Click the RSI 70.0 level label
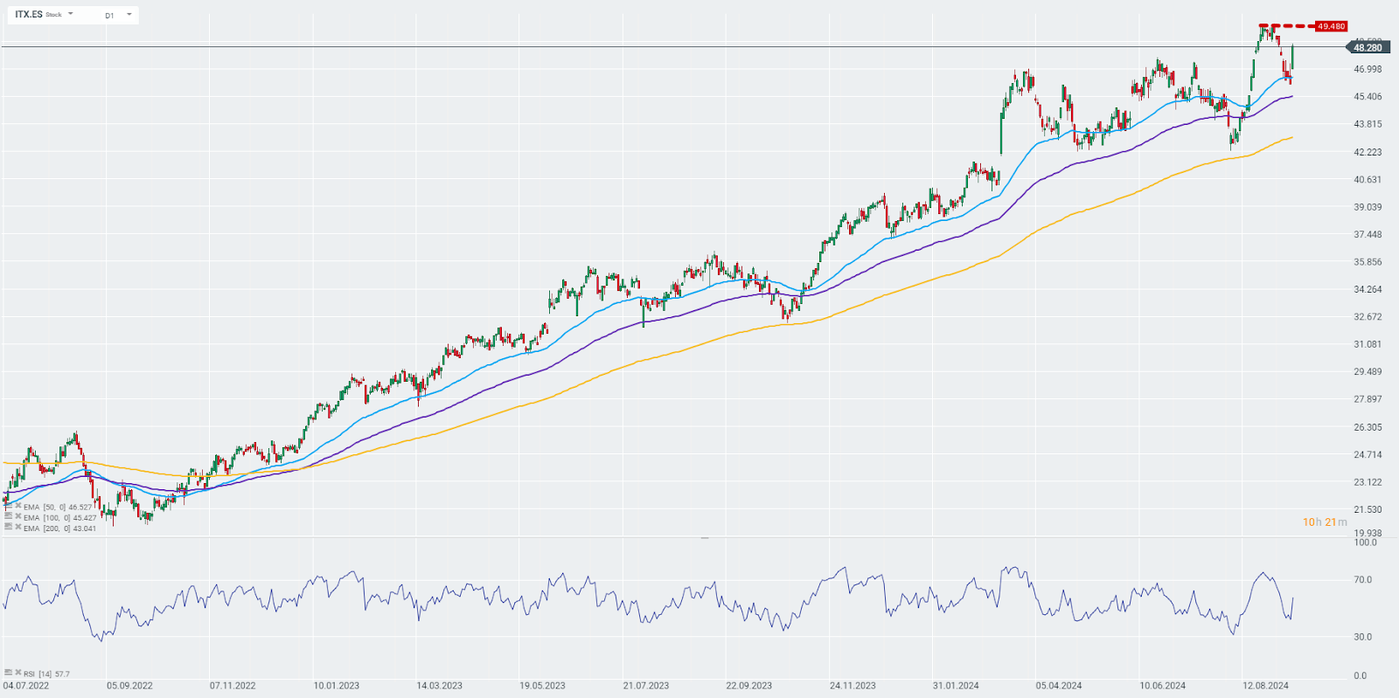This screenshot has width=1399, height=698. pyautogui.click(x=1362, y=579)
